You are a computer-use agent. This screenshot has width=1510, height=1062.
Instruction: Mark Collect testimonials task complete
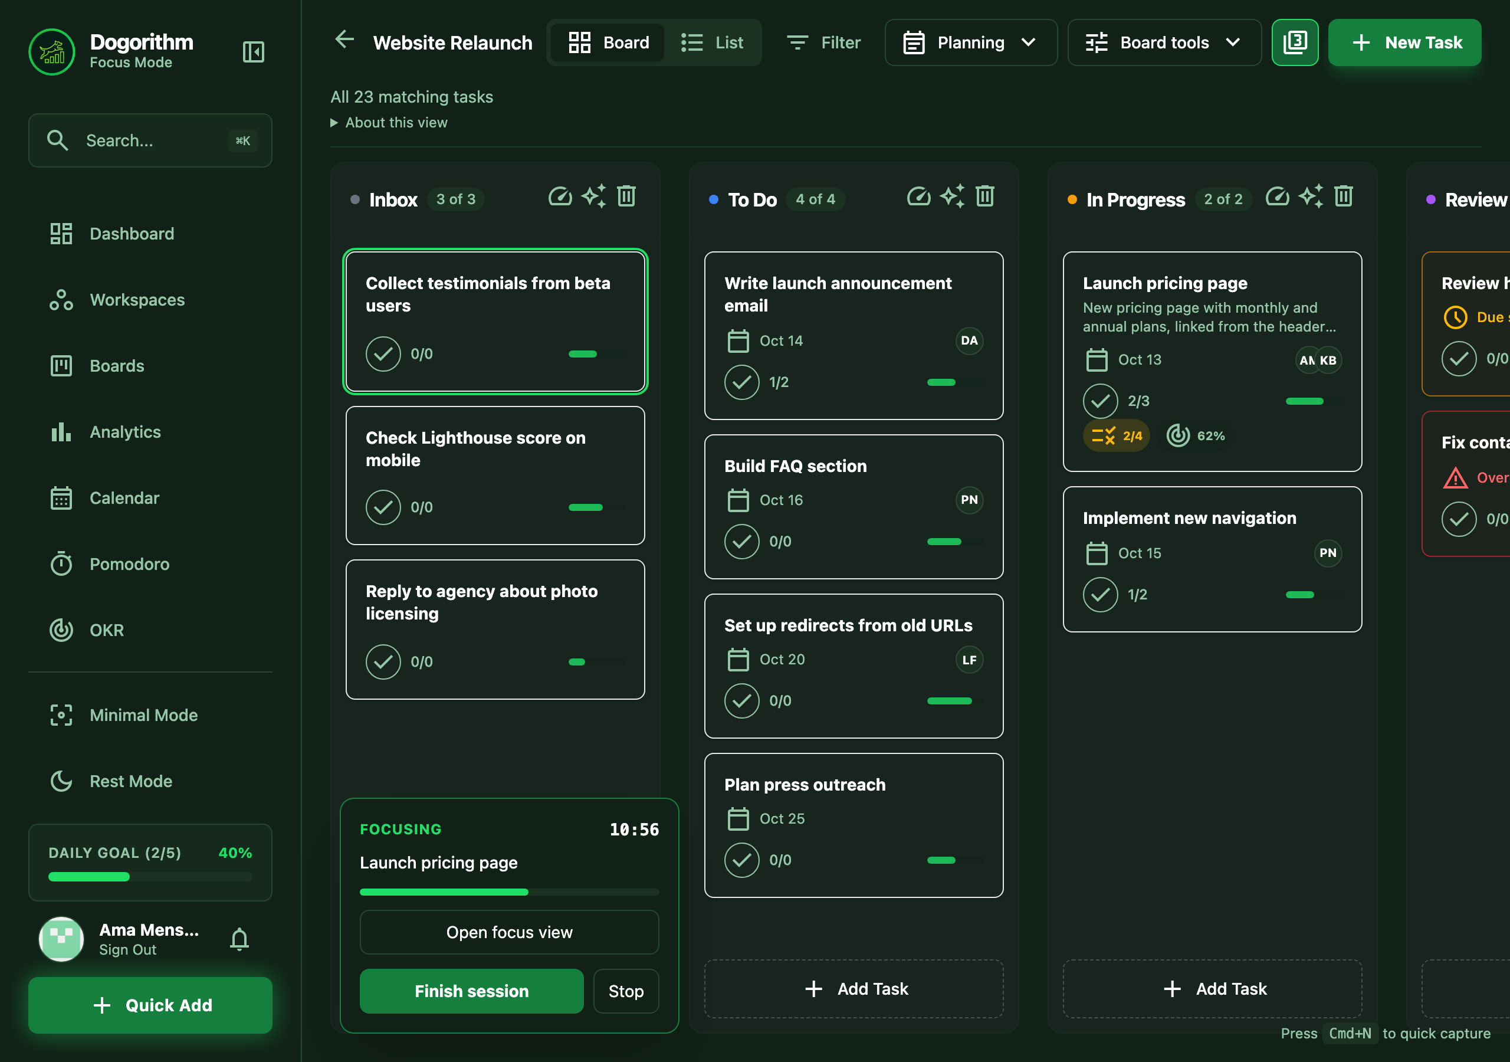point(383,354)
